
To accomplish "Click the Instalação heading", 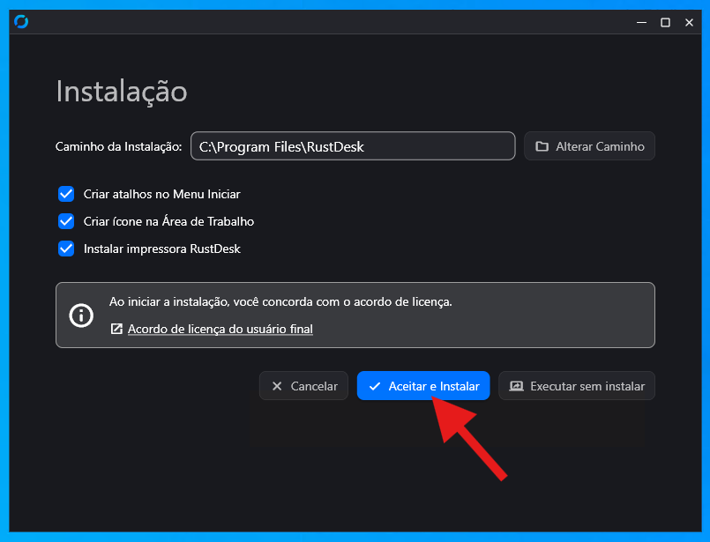I will [x=122, y=93].
